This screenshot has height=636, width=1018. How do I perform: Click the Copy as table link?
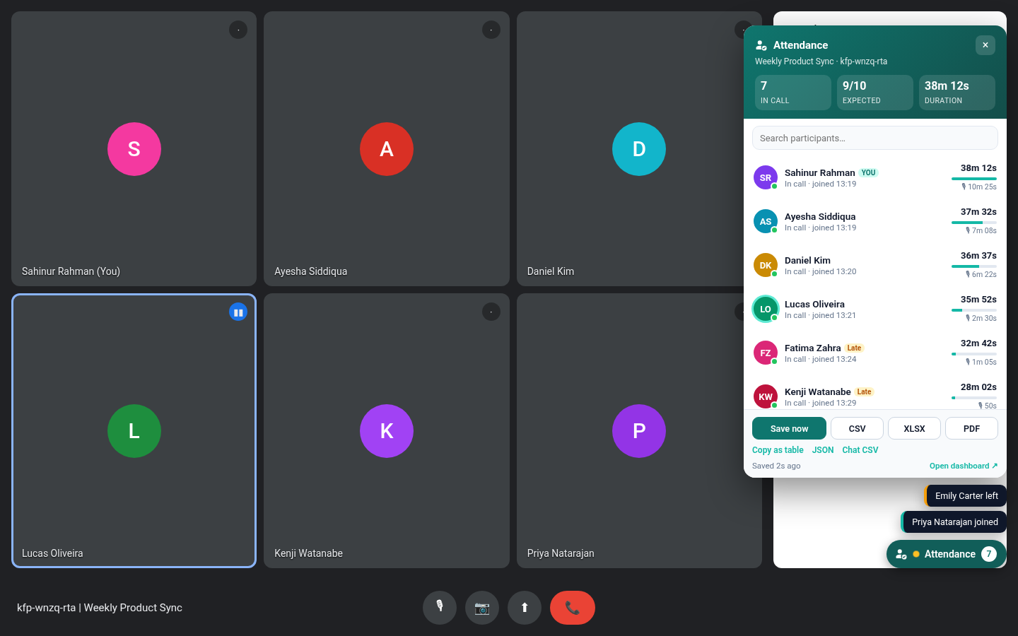778,450
